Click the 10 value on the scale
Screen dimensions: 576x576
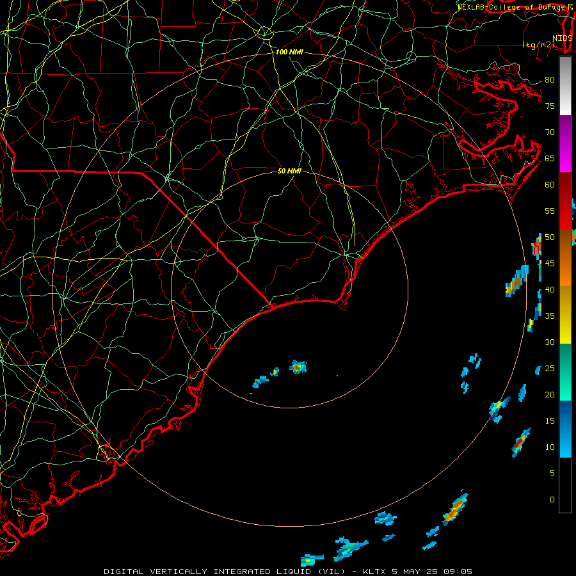(550, 447)
